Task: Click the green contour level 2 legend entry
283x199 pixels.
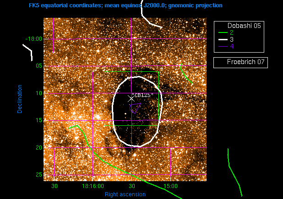Action: (x=226, y=32)
